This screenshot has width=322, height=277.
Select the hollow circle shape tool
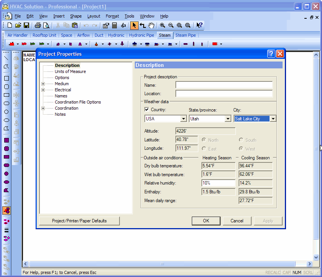[x=7, y=112]
